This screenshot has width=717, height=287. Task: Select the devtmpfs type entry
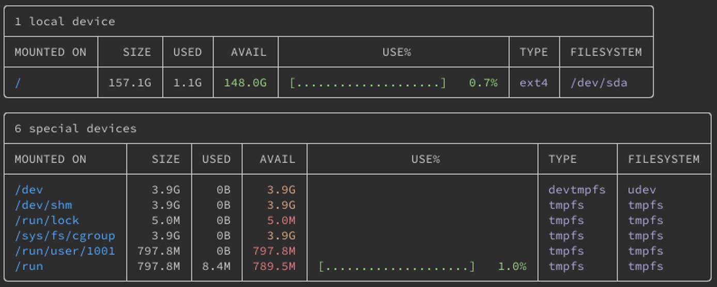click(576, 190)
